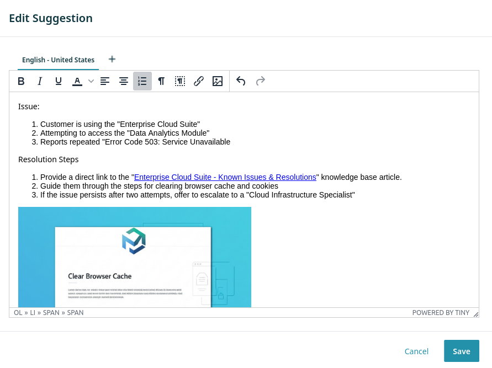Open the text color dropdown arrow
The width and height of the screenshot is (492, 368).
click(x=91, y=81)
